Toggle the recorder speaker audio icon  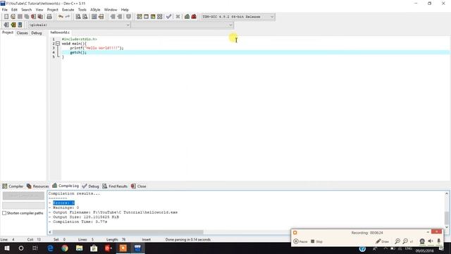[431, 241]
